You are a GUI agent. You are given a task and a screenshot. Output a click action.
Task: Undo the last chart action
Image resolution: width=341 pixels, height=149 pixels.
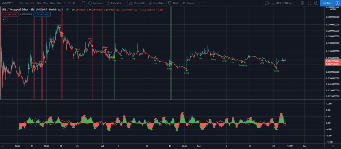(199, 3)
